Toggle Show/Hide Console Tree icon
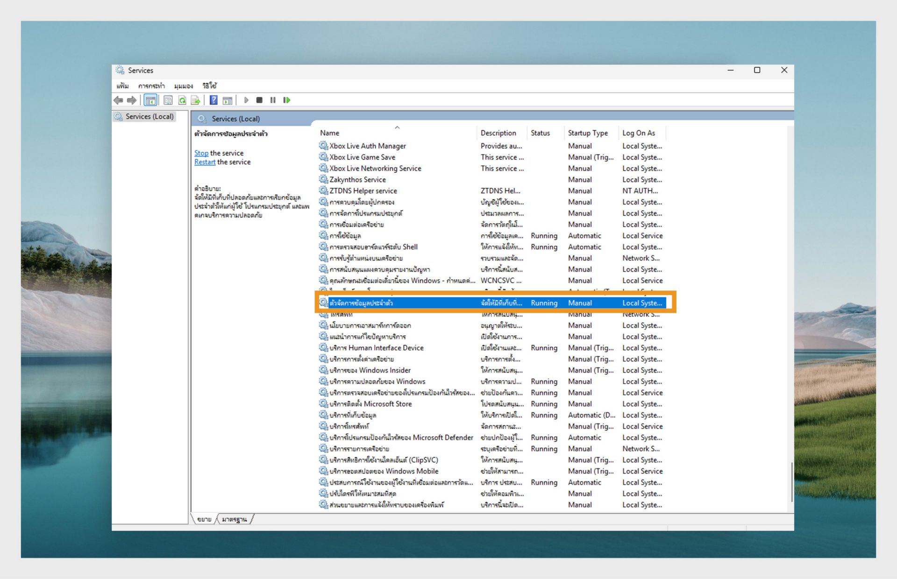Viewport: 897px width, 579px height. (150, 100)
